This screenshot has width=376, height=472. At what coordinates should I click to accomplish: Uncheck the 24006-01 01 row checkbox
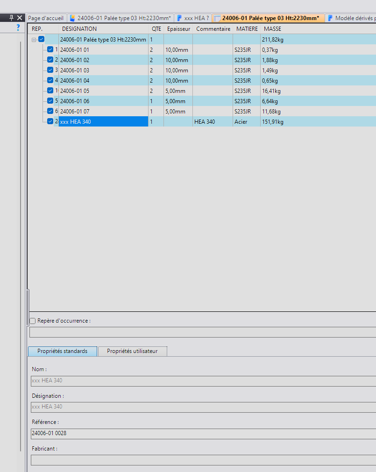[50, 49]
